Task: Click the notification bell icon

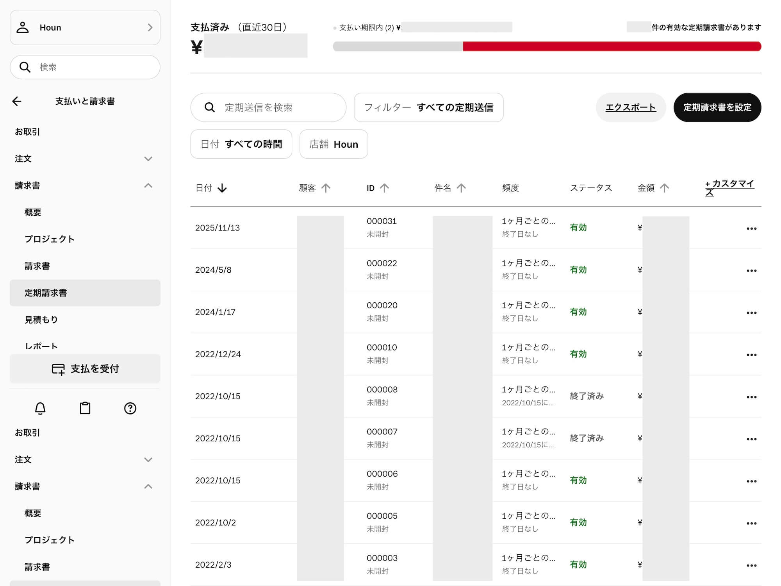Action: click(40, 408)
